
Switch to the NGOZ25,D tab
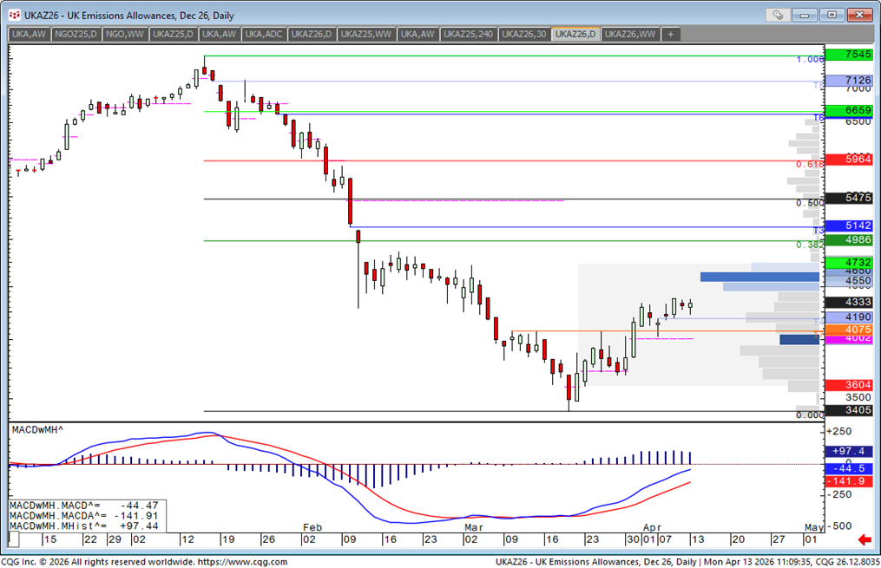click(76, 35)
